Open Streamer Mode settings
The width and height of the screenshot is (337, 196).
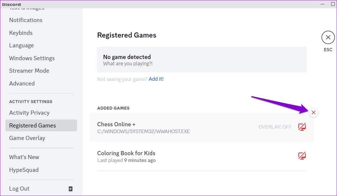coord(29,71)
